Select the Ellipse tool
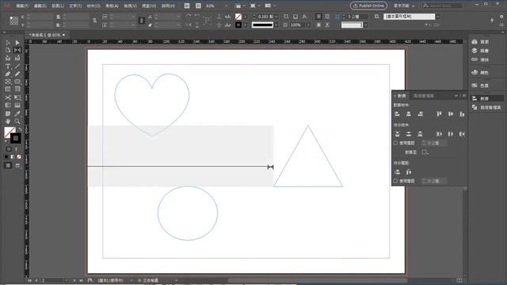The height and width of the screenshot is (285, 507). [17, 82]
